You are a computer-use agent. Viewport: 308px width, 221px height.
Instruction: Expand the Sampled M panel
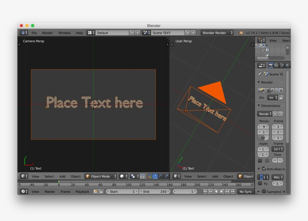(x=259, y=191)
